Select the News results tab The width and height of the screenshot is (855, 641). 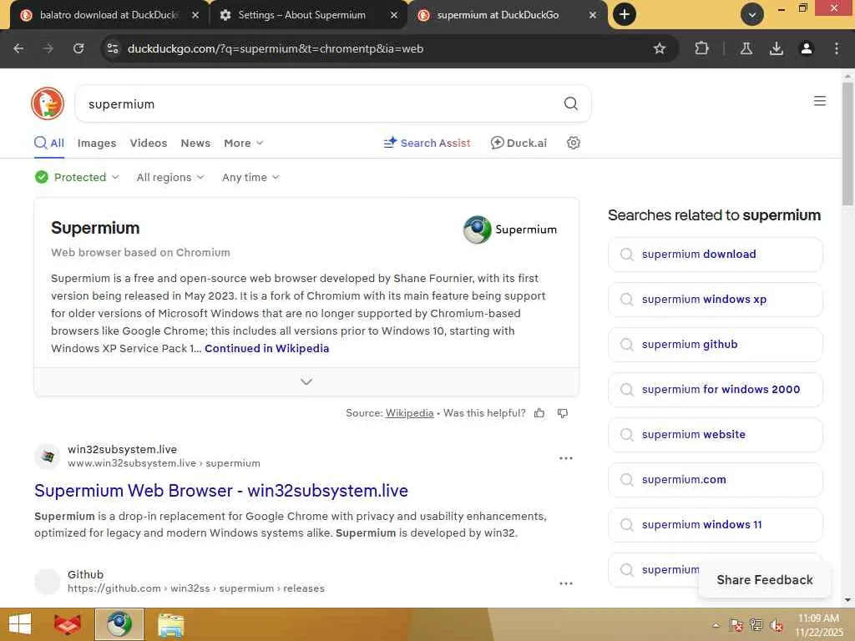[195, 143]
